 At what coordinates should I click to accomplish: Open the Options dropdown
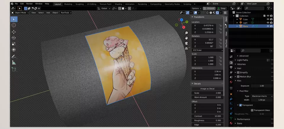click(196, 8)
